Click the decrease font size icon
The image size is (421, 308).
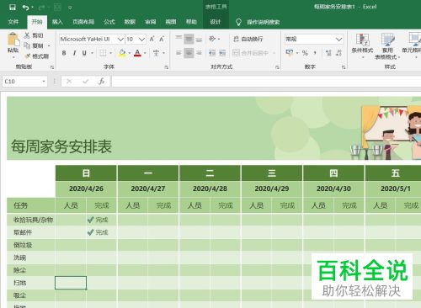point(162,40)
